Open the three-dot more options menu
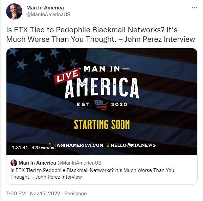The height and width of the screenshot is (201, 203). (x=194, y=8)
